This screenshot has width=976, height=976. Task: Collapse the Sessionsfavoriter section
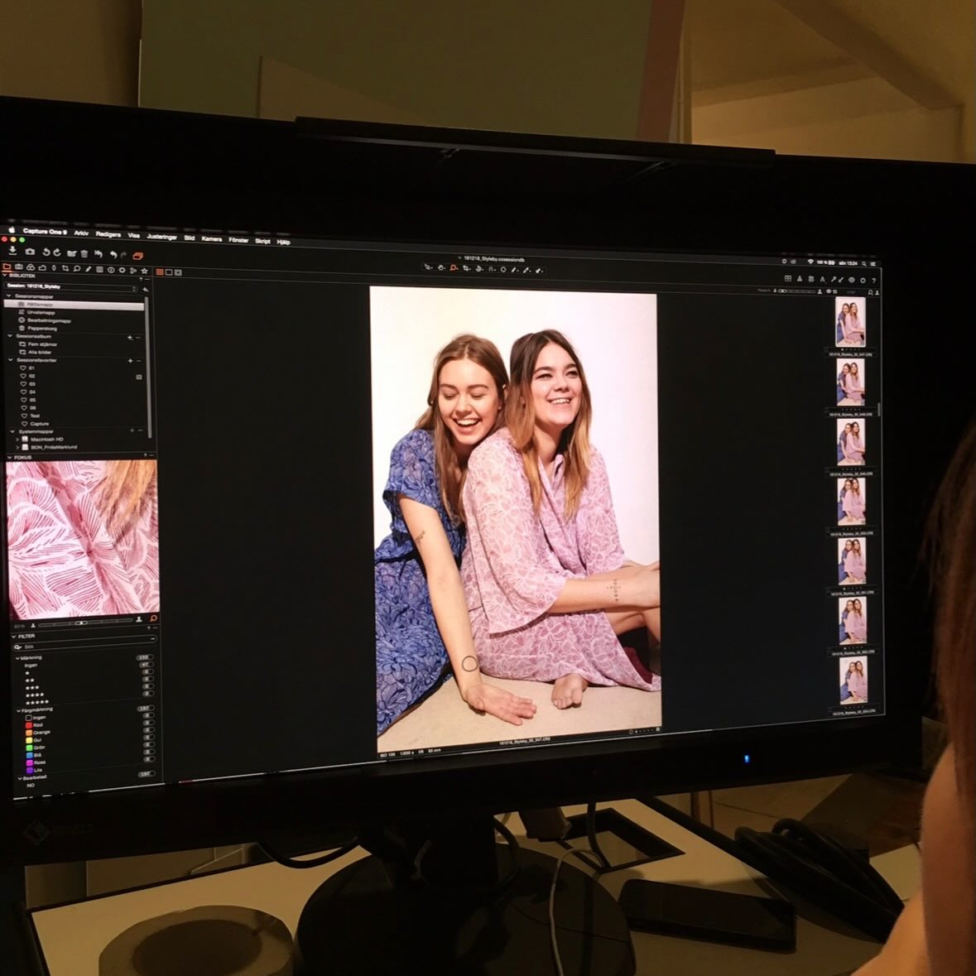(x=11, y=360)
